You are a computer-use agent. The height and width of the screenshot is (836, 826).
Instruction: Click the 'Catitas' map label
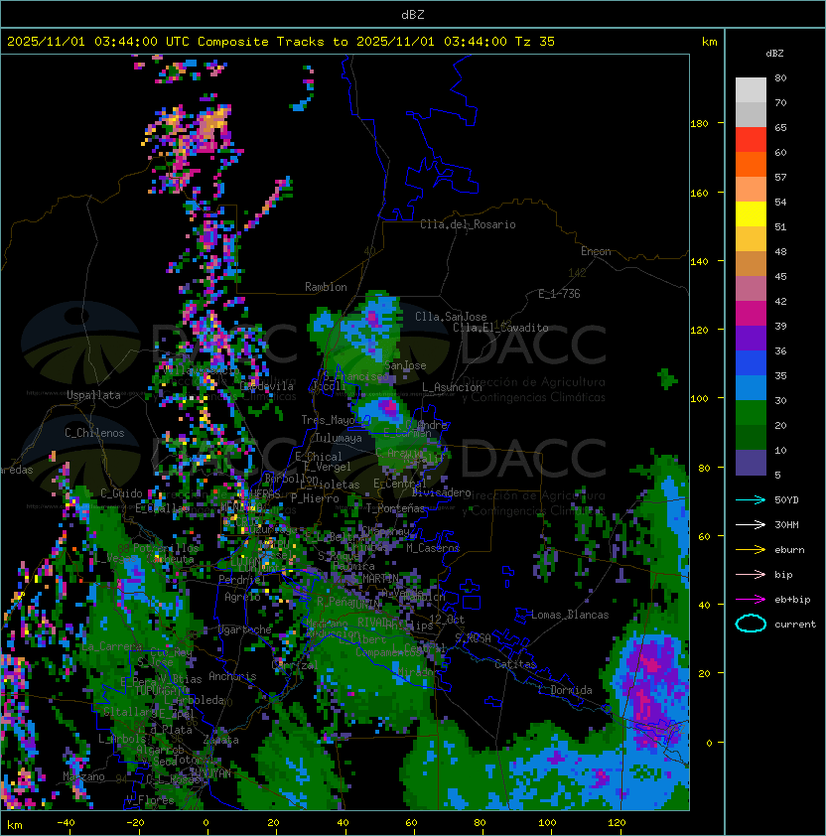point(515,664)
